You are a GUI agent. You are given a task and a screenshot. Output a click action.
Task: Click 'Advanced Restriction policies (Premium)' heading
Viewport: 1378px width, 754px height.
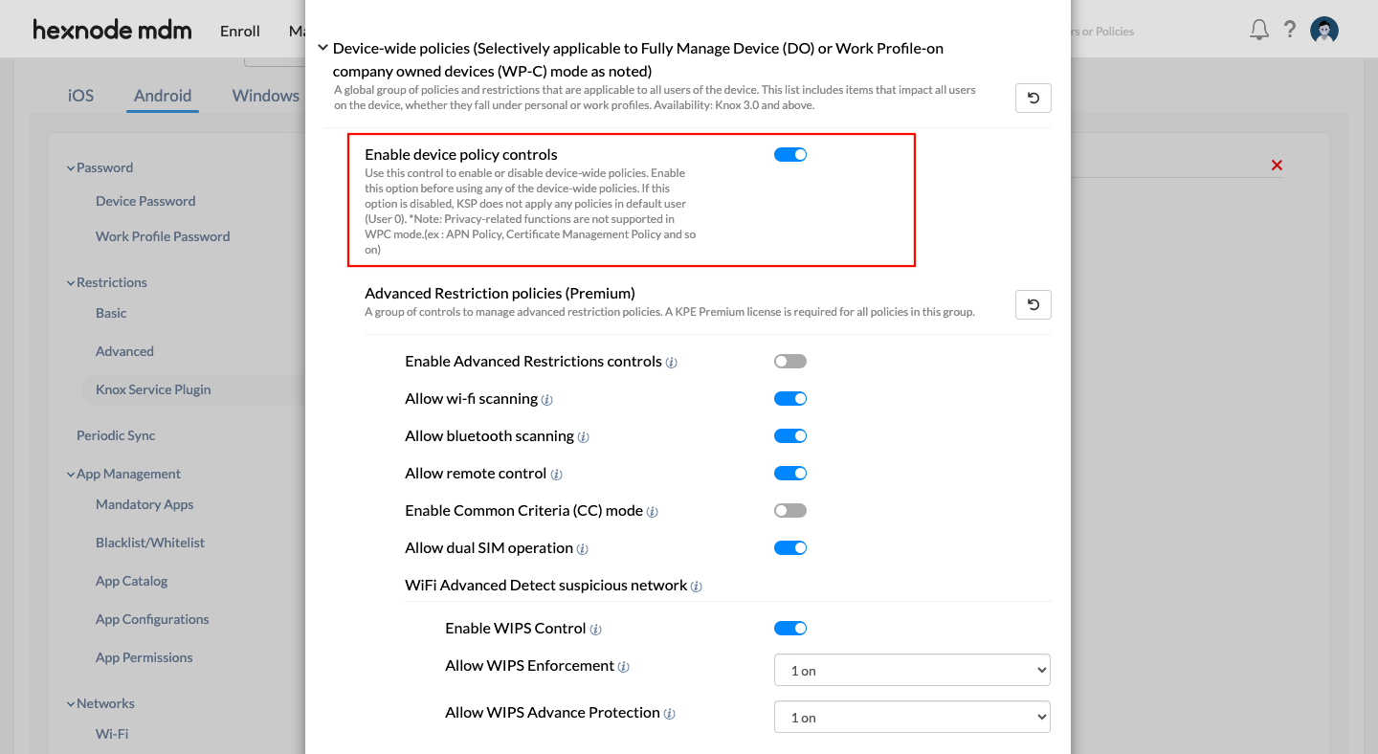pos(500,293)
